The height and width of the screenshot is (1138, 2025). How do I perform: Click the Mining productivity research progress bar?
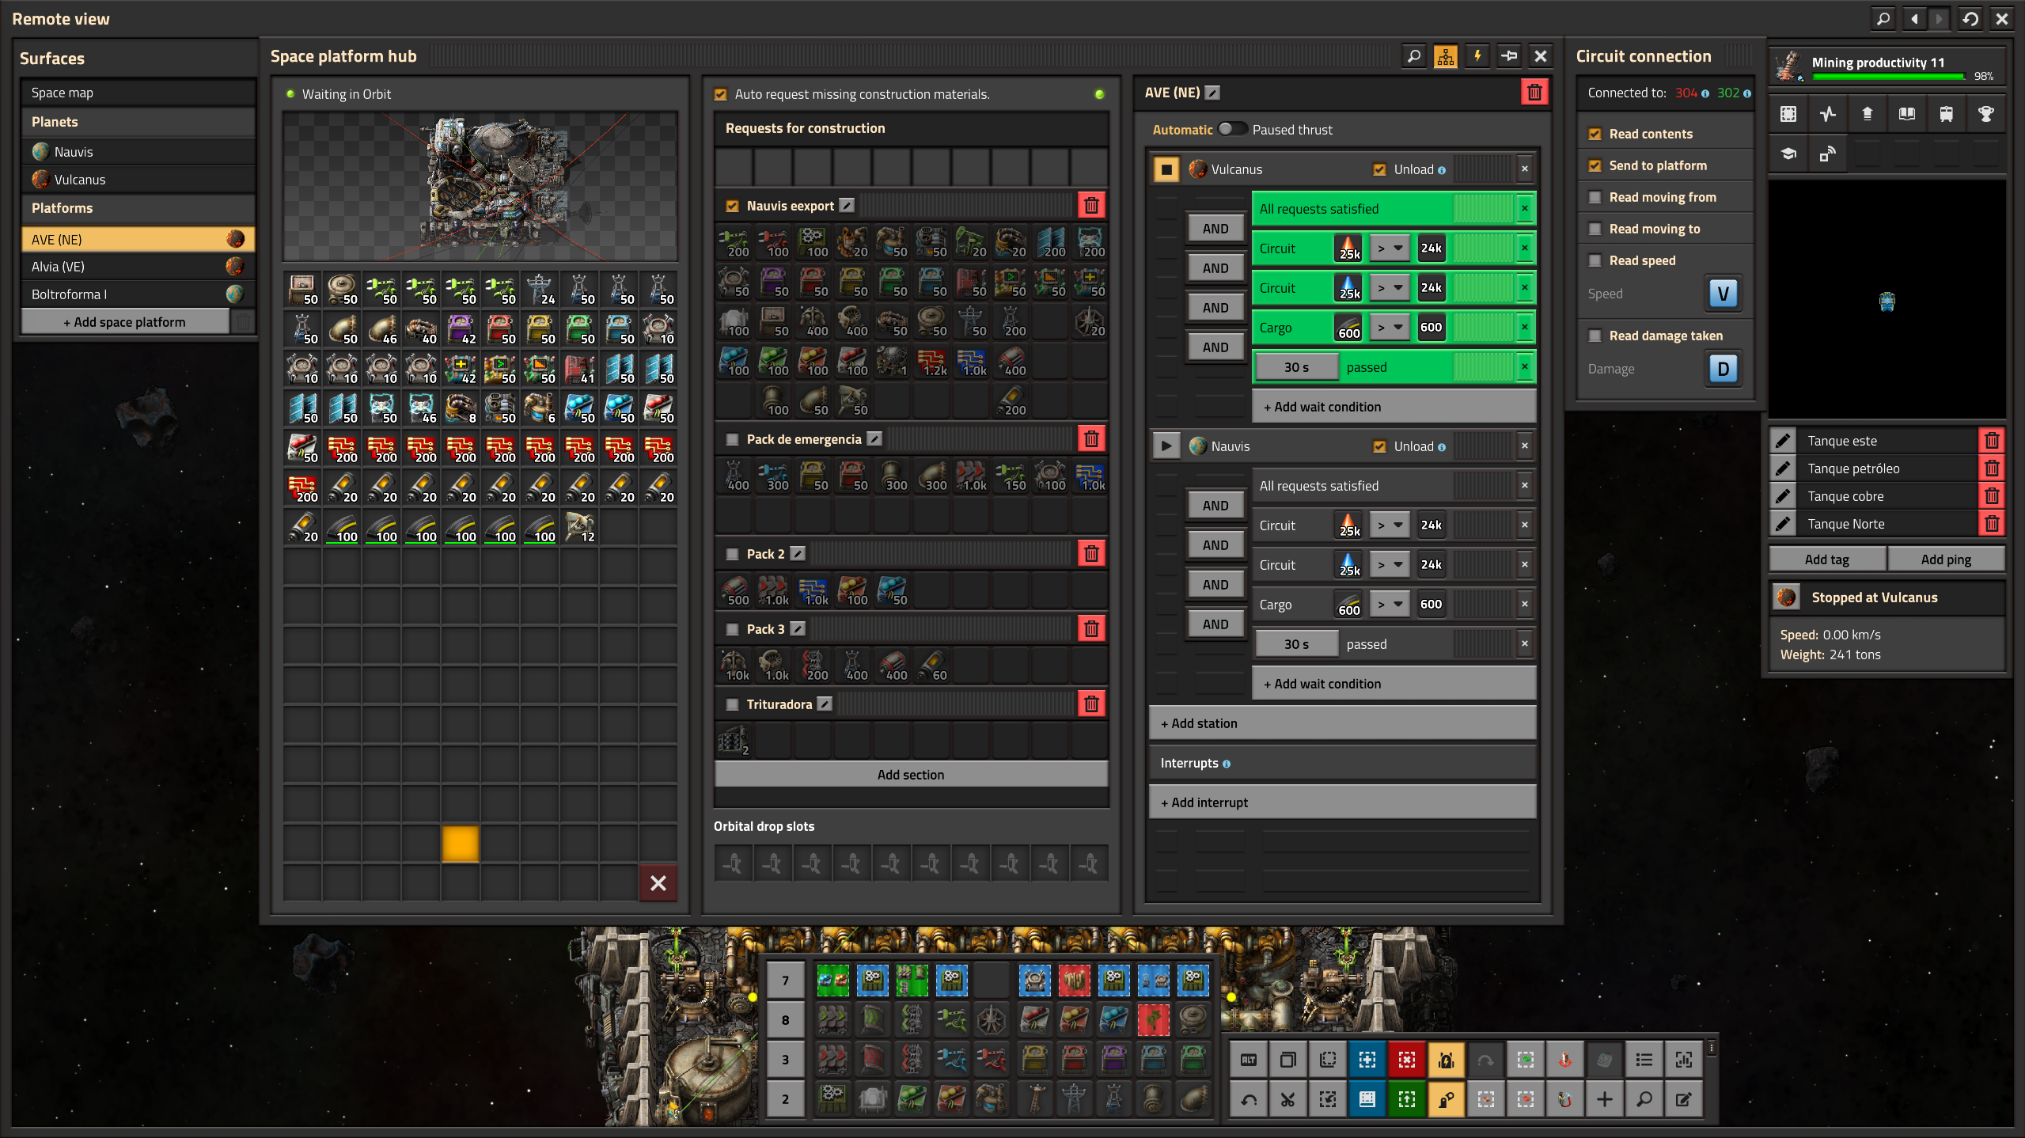[1888, 77]
